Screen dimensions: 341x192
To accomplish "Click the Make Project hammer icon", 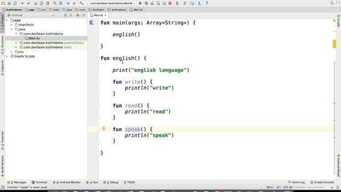I will (82, 3).
